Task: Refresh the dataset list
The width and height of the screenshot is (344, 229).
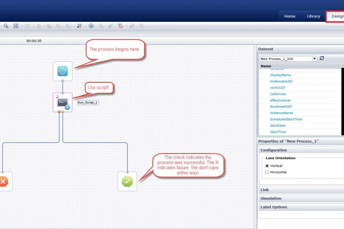Action: pyautogui.click(x=322, y=59)
